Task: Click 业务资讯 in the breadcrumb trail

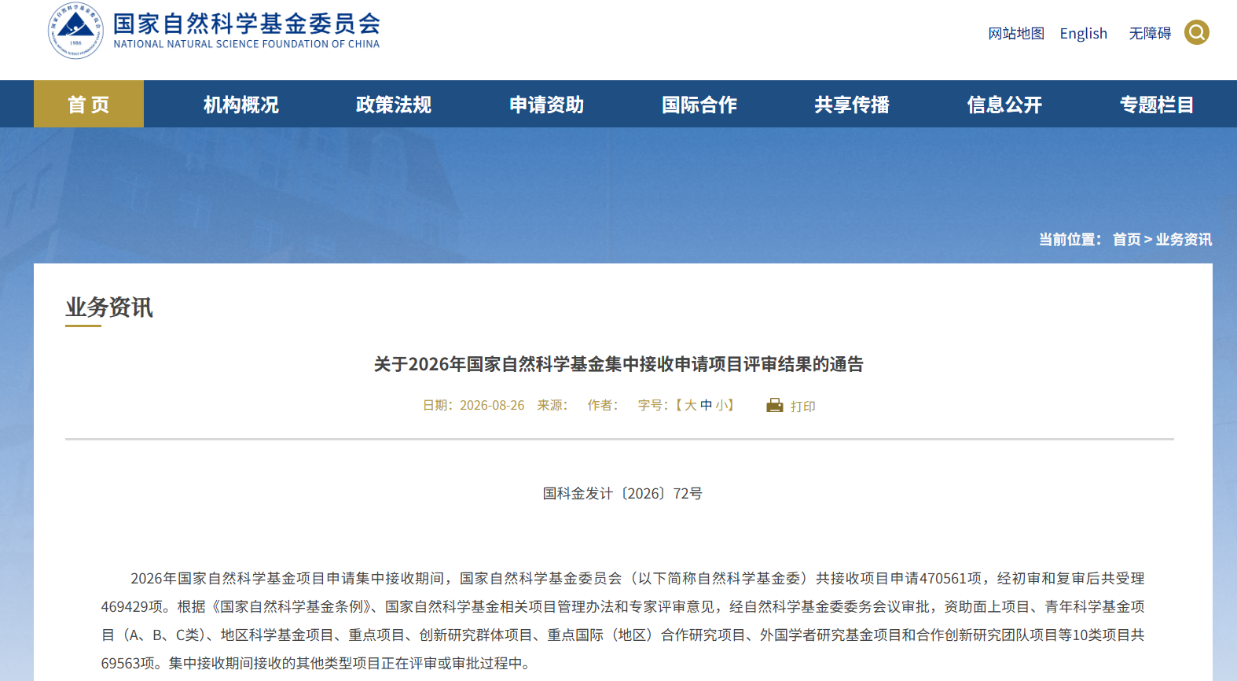Action: 1184,239
